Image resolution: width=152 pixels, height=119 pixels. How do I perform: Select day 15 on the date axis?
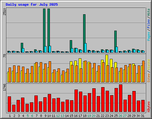[71, 116]
